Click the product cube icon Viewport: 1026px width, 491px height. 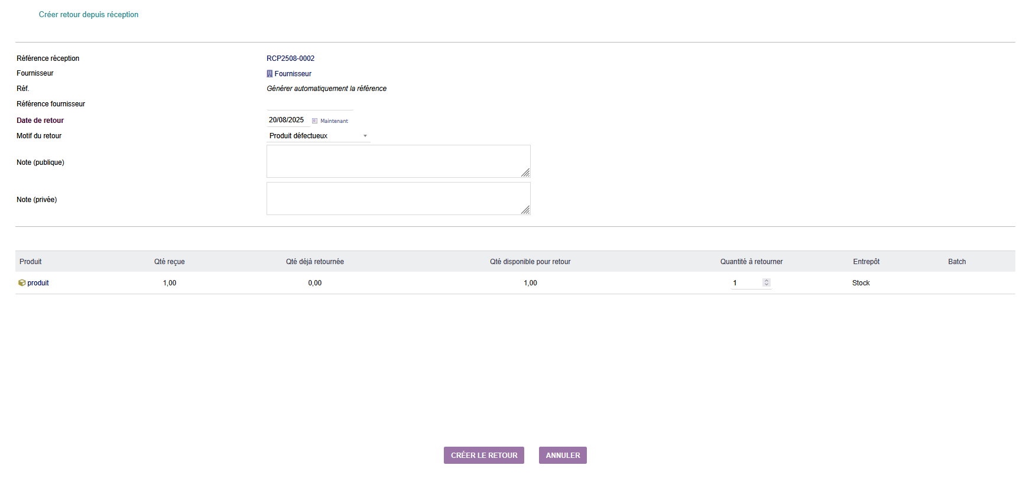22,283
